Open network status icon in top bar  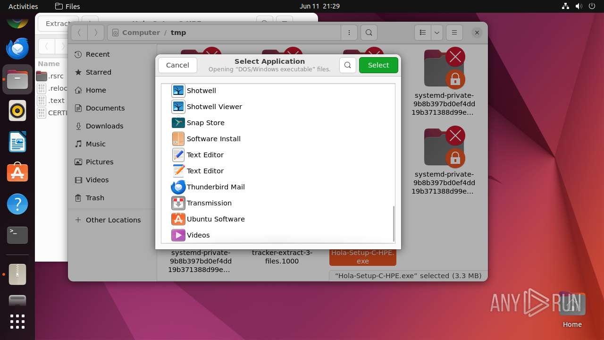point(566,6)
